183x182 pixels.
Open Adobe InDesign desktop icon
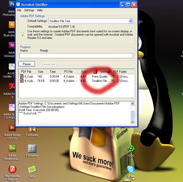pos(12,45)
